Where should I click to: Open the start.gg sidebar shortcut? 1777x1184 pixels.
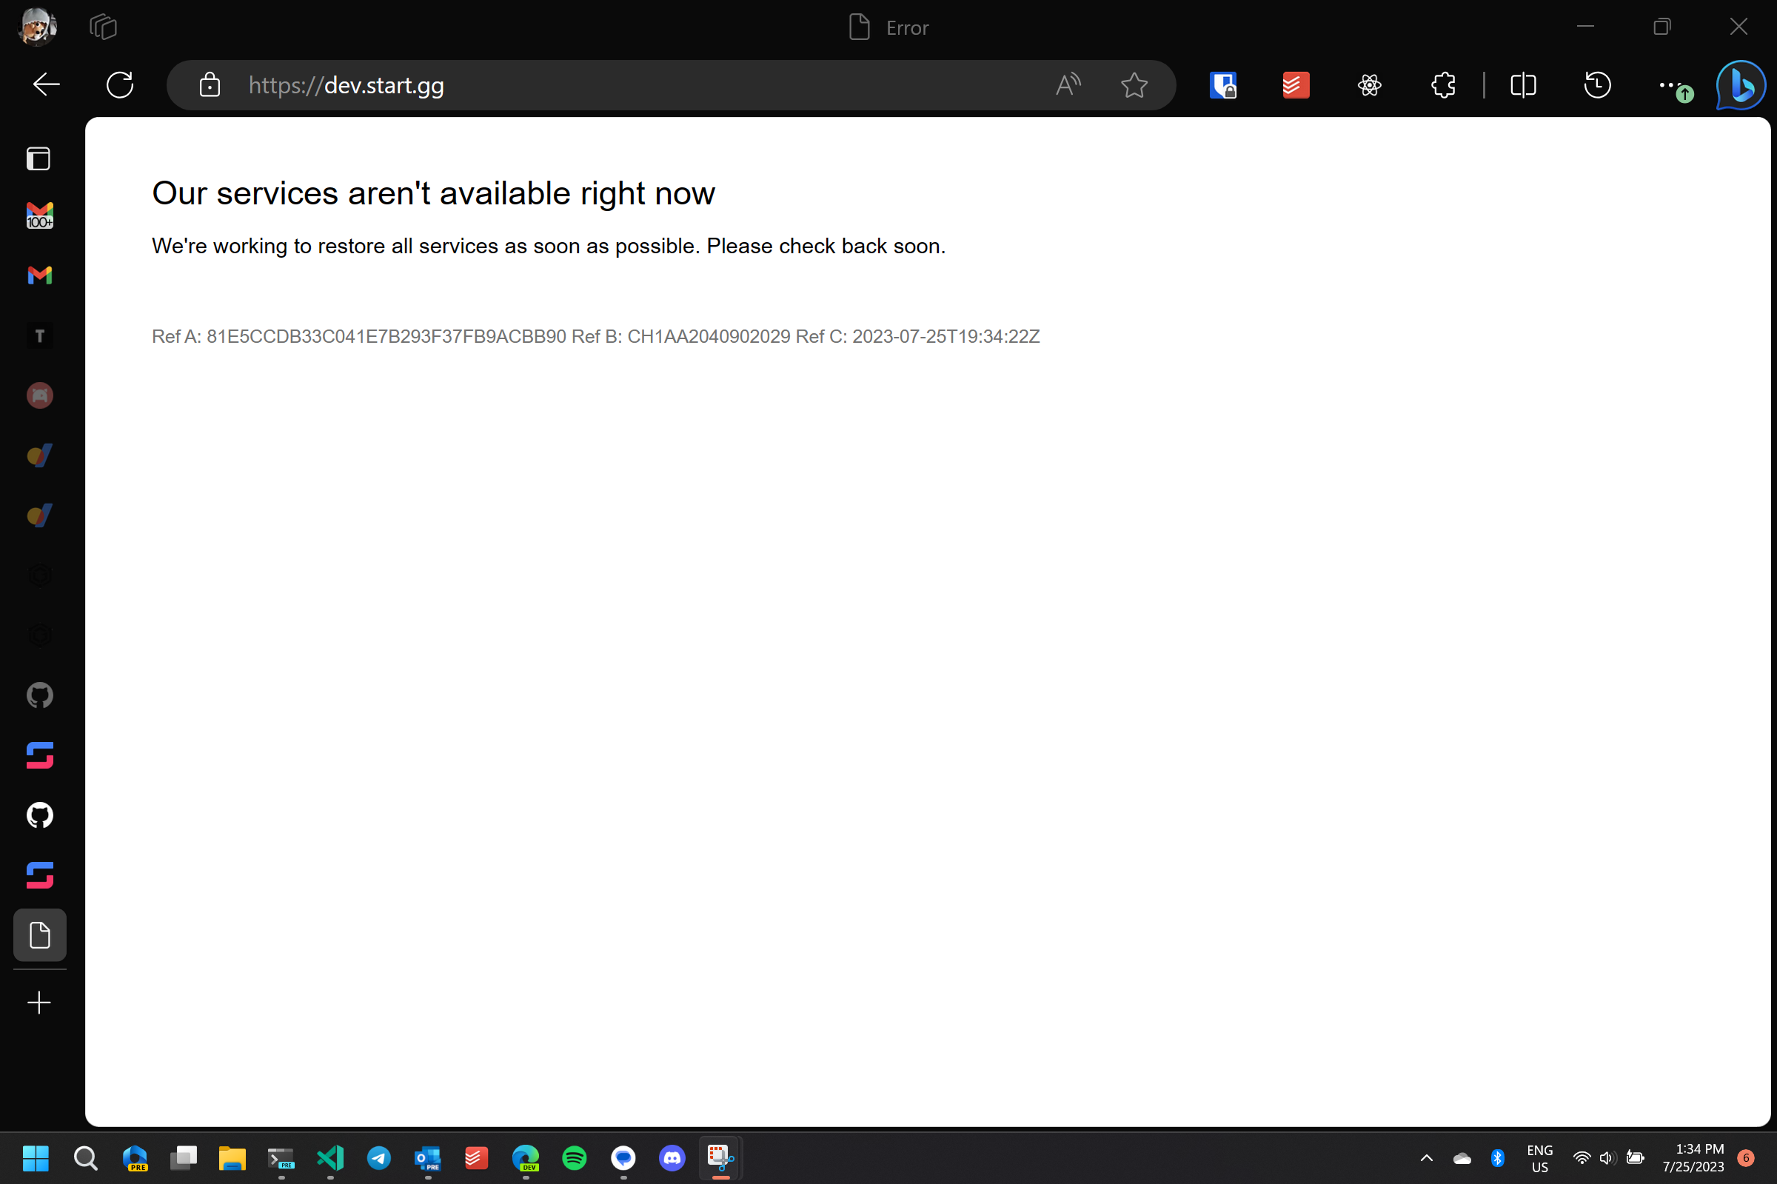tap(39, 755)
